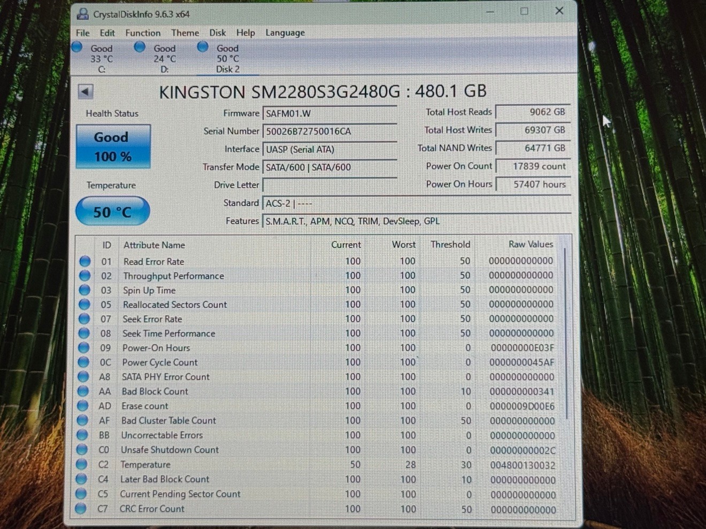Open the Language menu
The height and width of the screenshot is (529, 706).
click(285, 33)
